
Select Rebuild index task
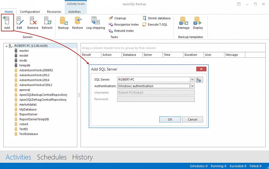(x=121, y=31)
